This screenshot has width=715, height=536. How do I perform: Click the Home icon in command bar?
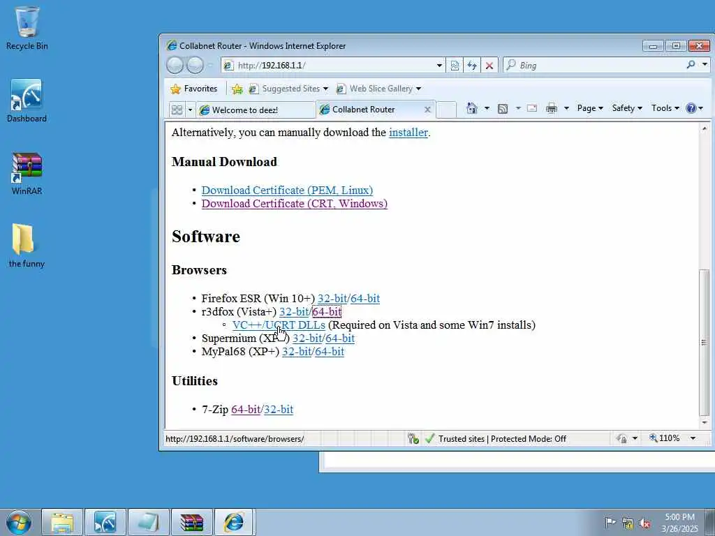tap(472, 108)
